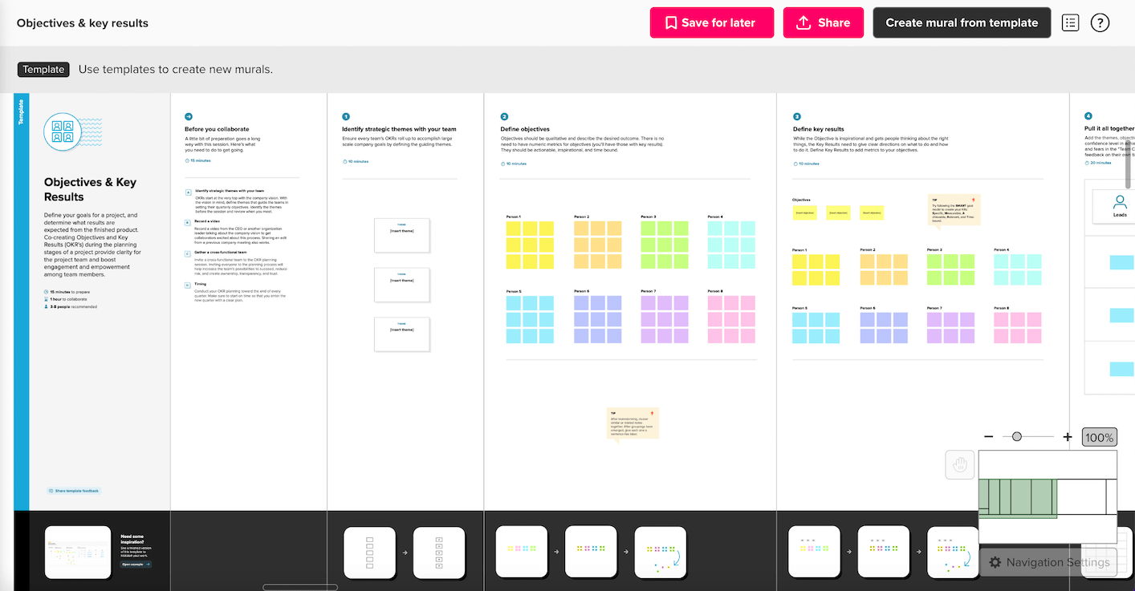Screen dimensions: 1135x591
Task: Click the Save for later button
Action: coord(712,22)
